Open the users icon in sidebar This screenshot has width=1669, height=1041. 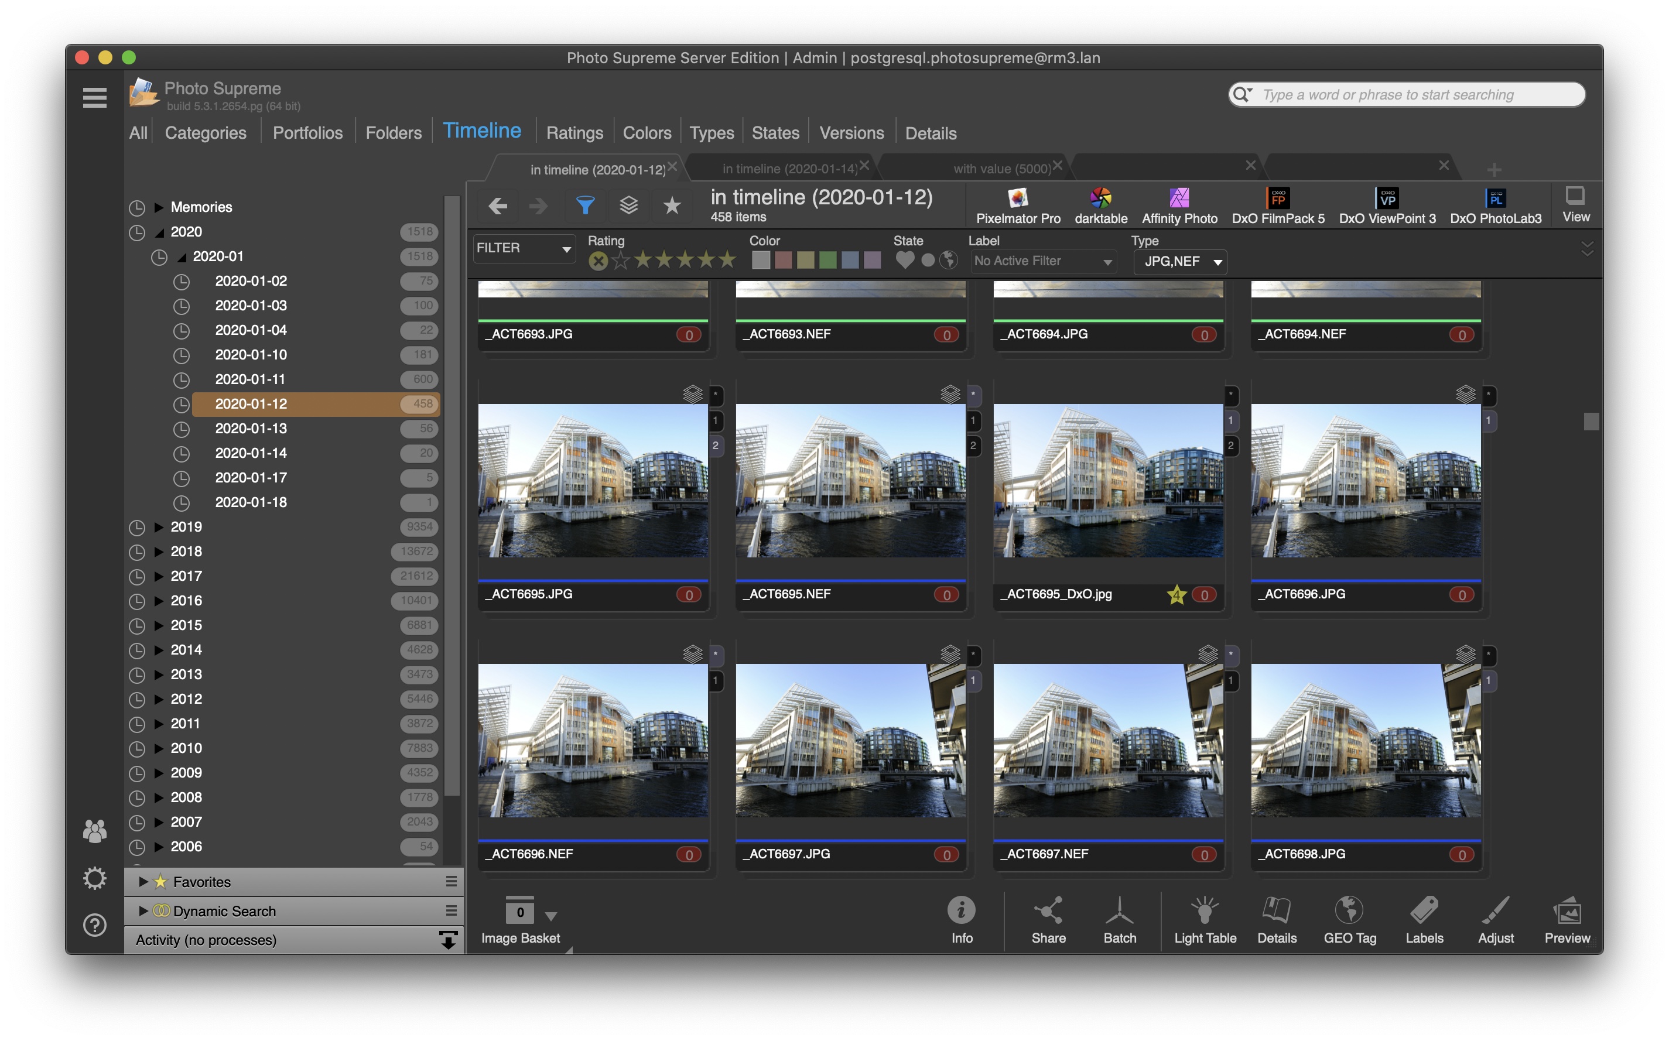[94, 832]
